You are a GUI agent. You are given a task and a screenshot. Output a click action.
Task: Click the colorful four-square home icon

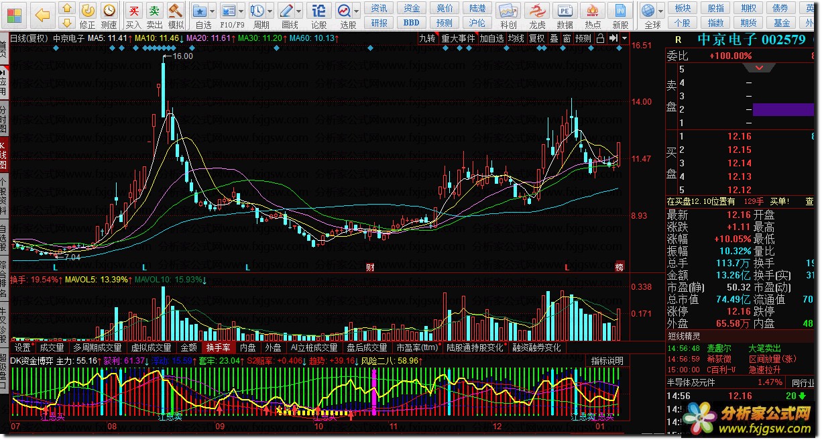click(13, 14)
